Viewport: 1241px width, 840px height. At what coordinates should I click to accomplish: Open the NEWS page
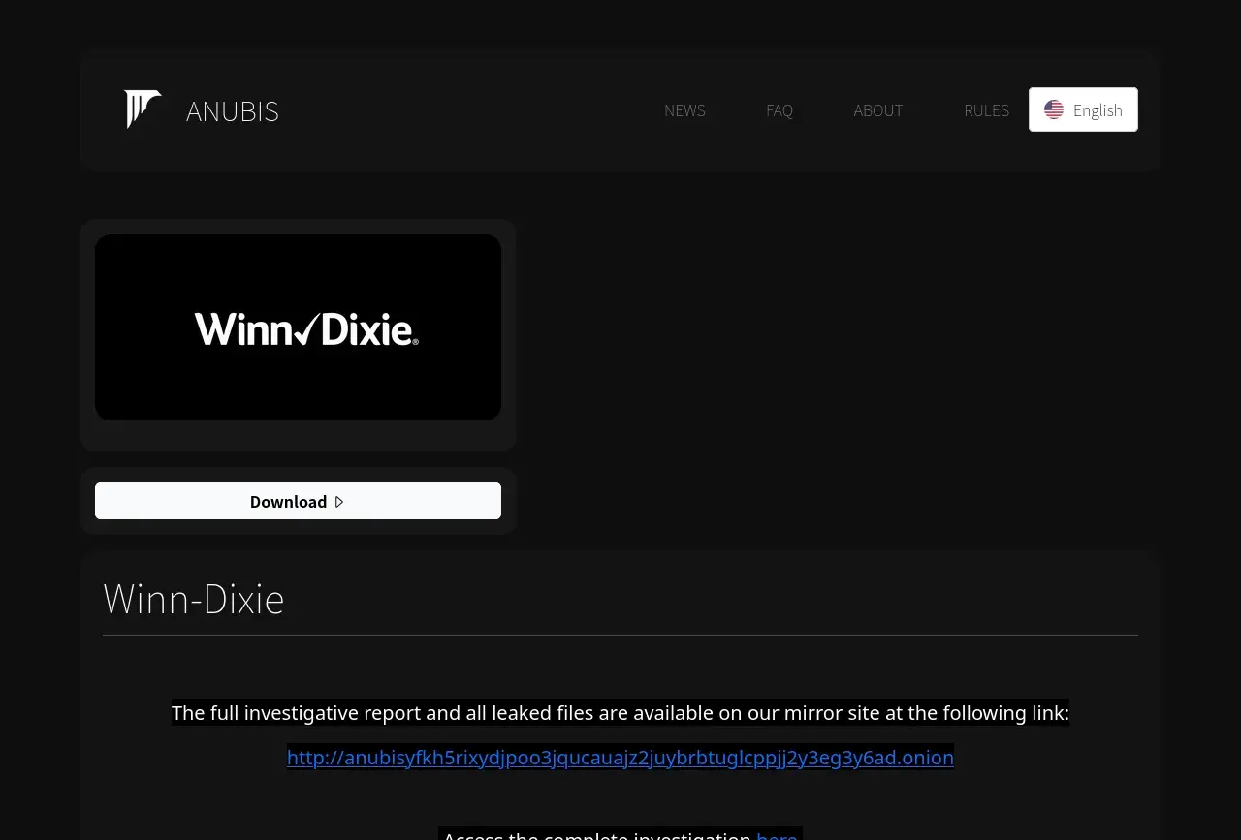(x=684, y=110)
